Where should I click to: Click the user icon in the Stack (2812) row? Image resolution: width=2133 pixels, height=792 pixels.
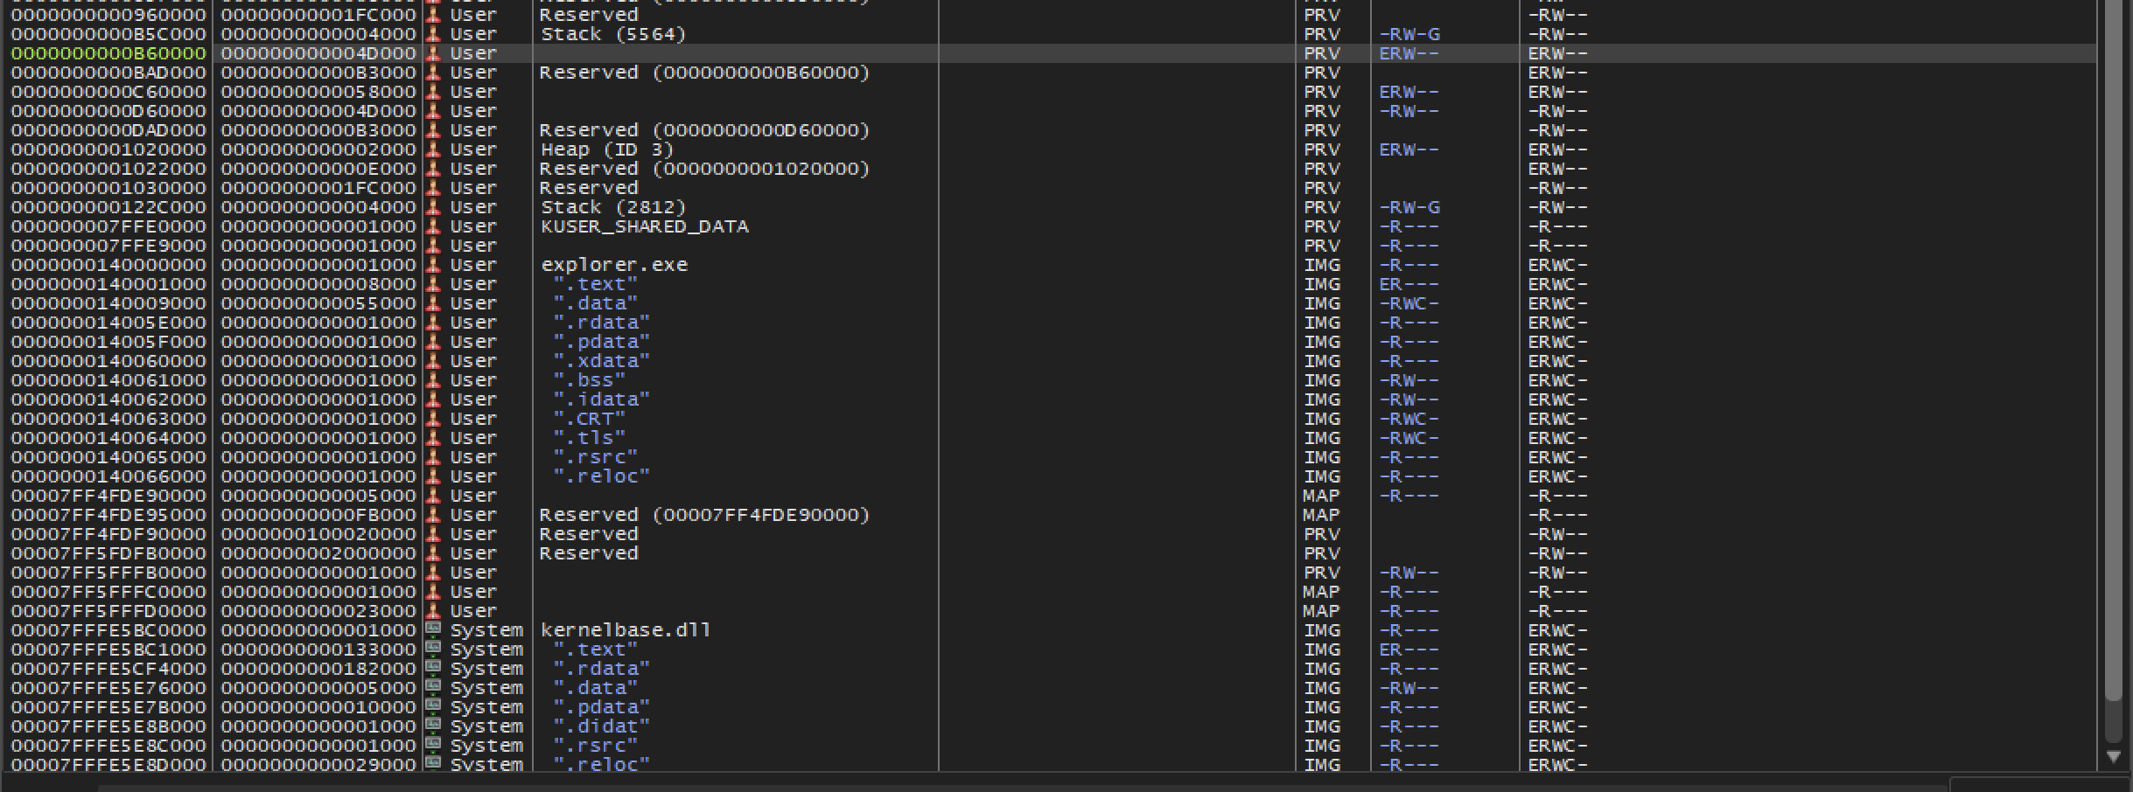pos(433,207)
